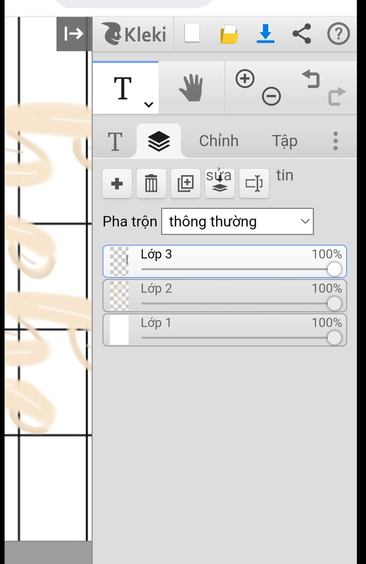Add a new layer

[117, 183]
